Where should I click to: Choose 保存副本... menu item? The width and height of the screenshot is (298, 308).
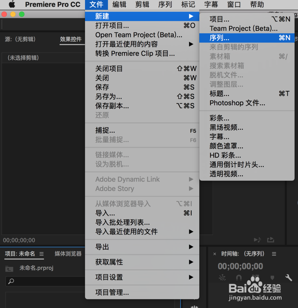click(142, 106)
